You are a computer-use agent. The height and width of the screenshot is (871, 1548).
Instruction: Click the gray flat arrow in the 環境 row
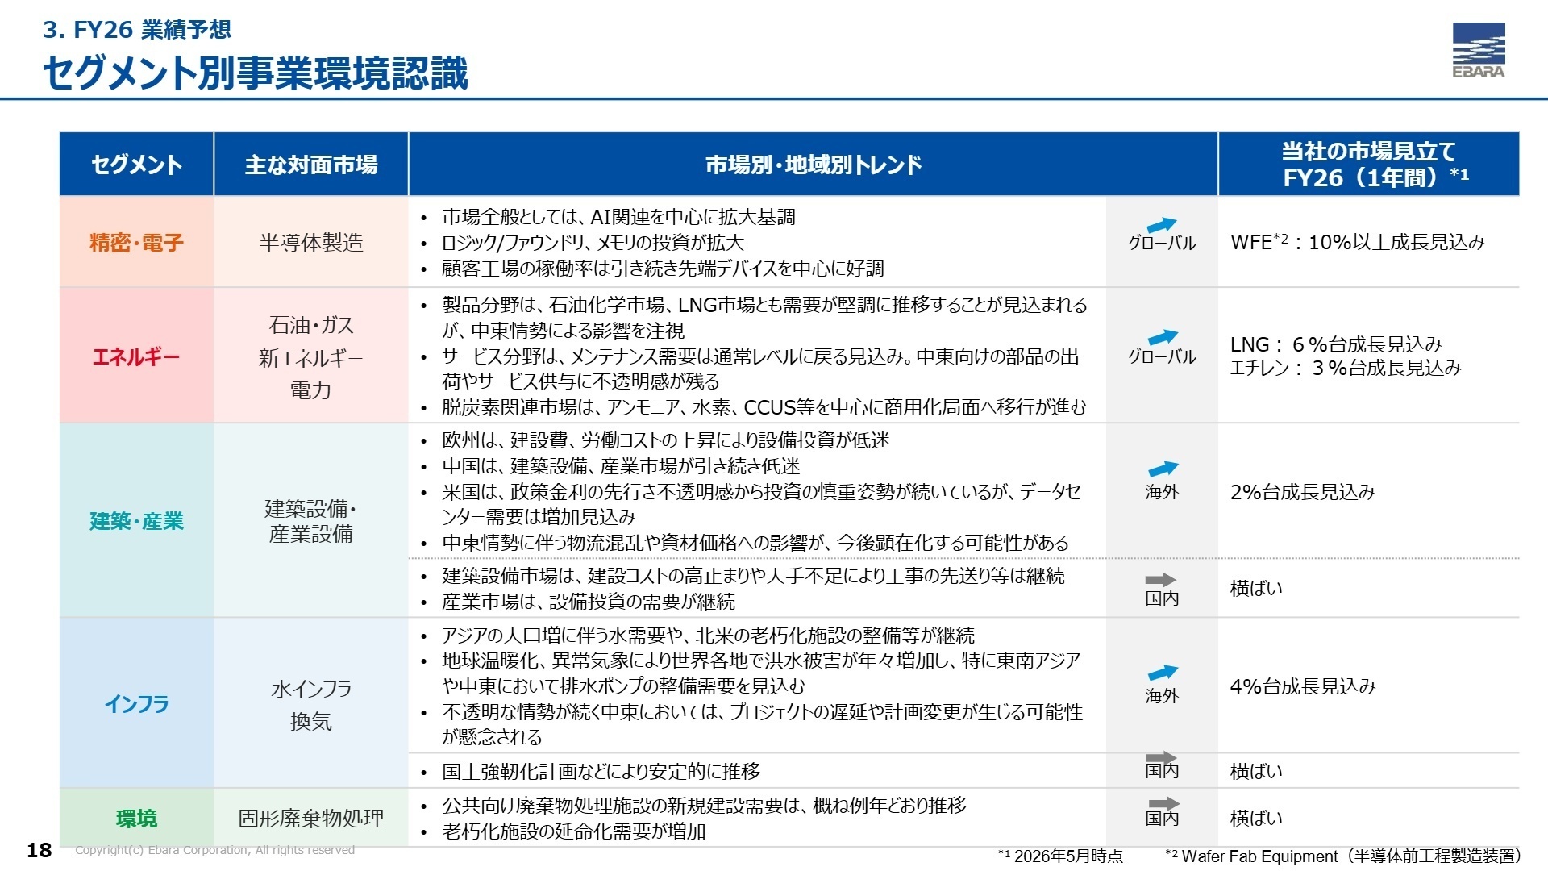(1163, 803)
